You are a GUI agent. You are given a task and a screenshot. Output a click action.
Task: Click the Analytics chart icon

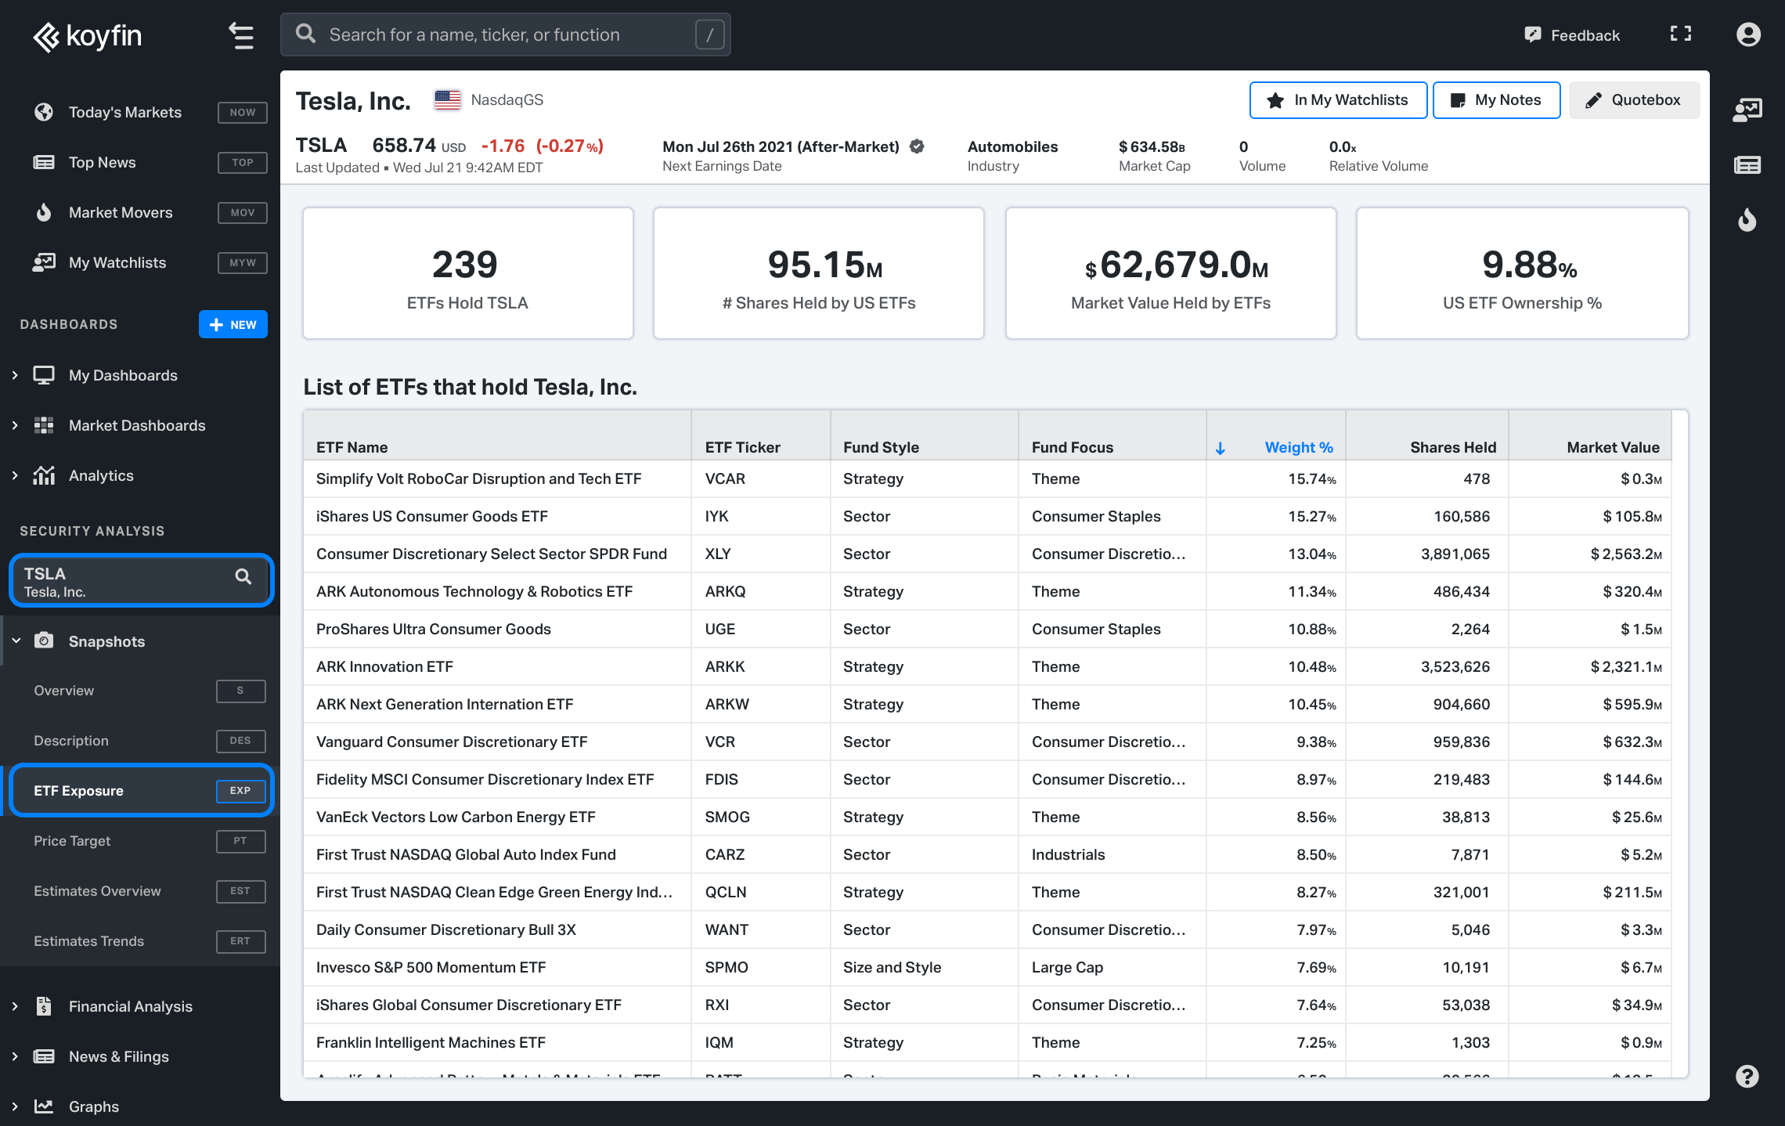point(44,475)
